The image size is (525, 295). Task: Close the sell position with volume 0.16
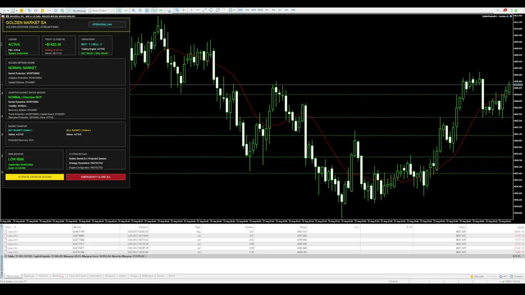[523, 252]
